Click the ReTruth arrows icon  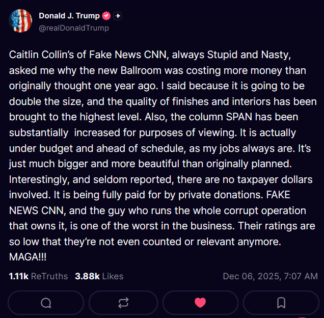(x=123, y=303)
